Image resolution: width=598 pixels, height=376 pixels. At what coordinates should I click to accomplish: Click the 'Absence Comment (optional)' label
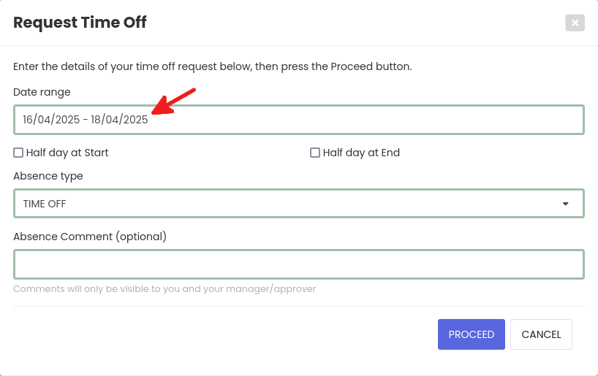pos(90,237)
